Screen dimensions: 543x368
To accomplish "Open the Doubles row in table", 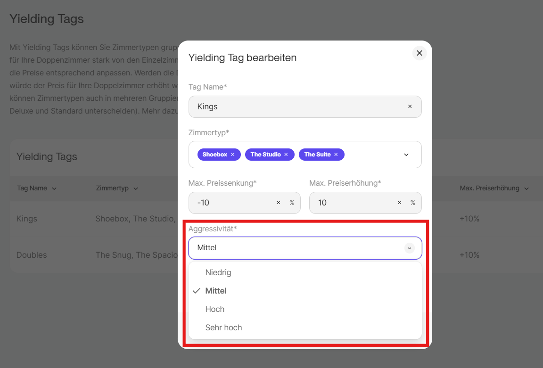I will click(x=32, y=255).
